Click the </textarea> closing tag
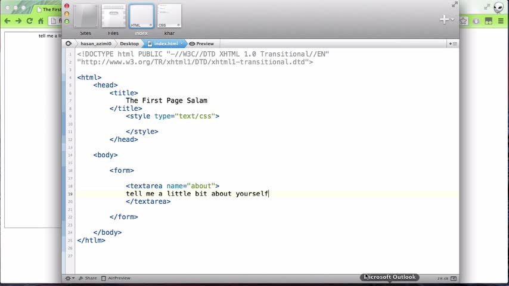Viewport: 509px width, 286px height. 148,201
